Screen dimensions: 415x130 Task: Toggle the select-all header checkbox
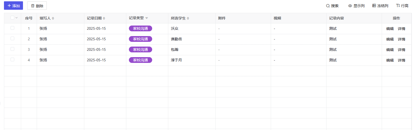12,18
